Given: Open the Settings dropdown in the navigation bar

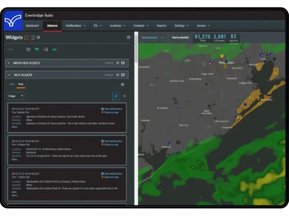Looking at the screenshot, I should pyautogui.click(x=181, y=25).
